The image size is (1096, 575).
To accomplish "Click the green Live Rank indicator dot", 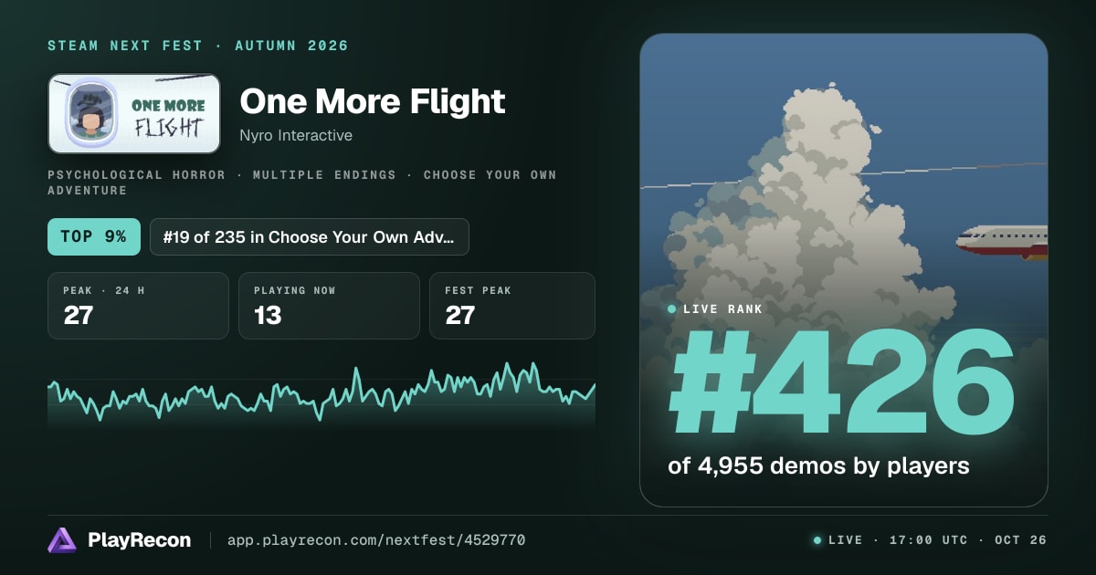I will [672, 309].
